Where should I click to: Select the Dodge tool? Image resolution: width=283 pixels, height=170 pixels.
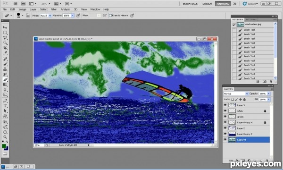(x=5, y=94)
